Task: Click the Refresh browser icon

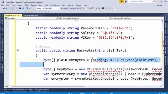Action: click(78, 8)
